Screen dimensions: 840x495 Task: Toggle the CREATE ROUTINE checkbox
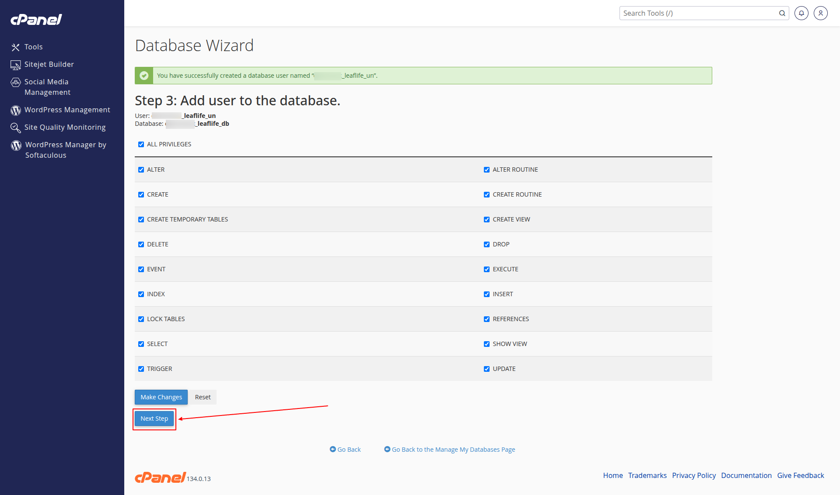pyautogui.click(x=486, y=194)
